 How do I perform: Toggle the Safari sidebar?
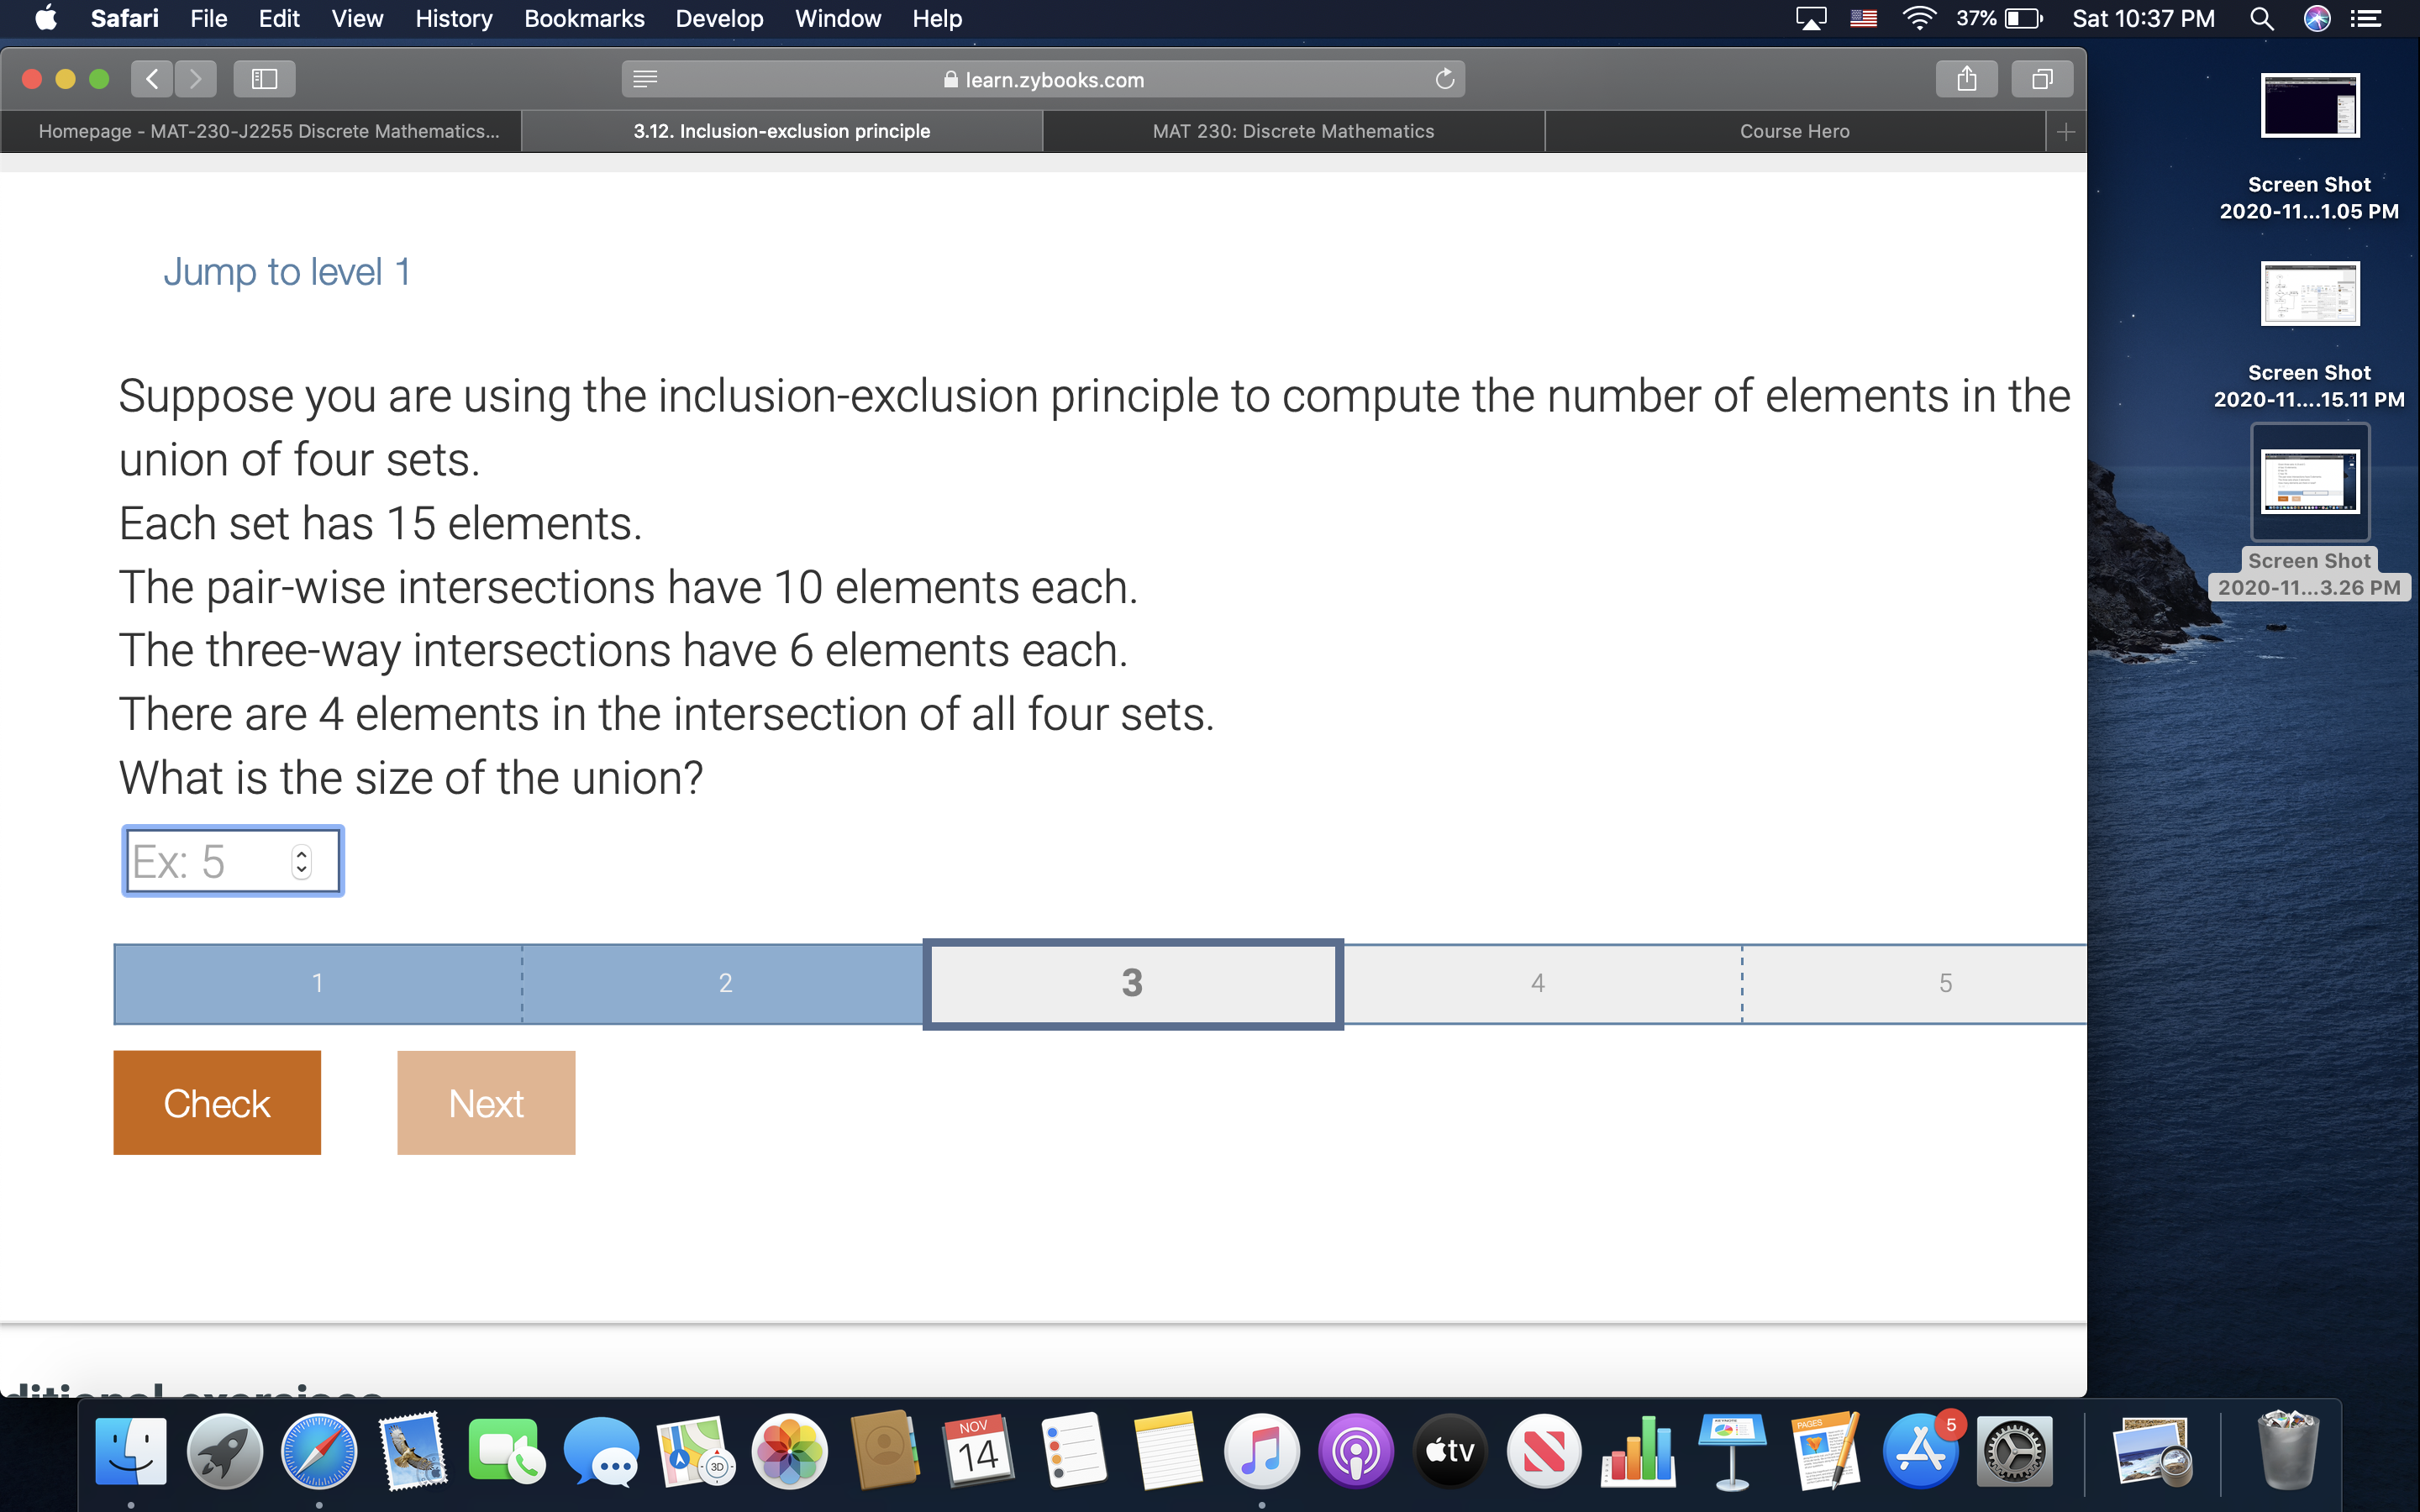pyautogui.click(x=264, y=79)
